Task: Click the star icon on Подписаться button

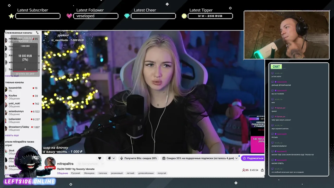Action: click(244, 158)
